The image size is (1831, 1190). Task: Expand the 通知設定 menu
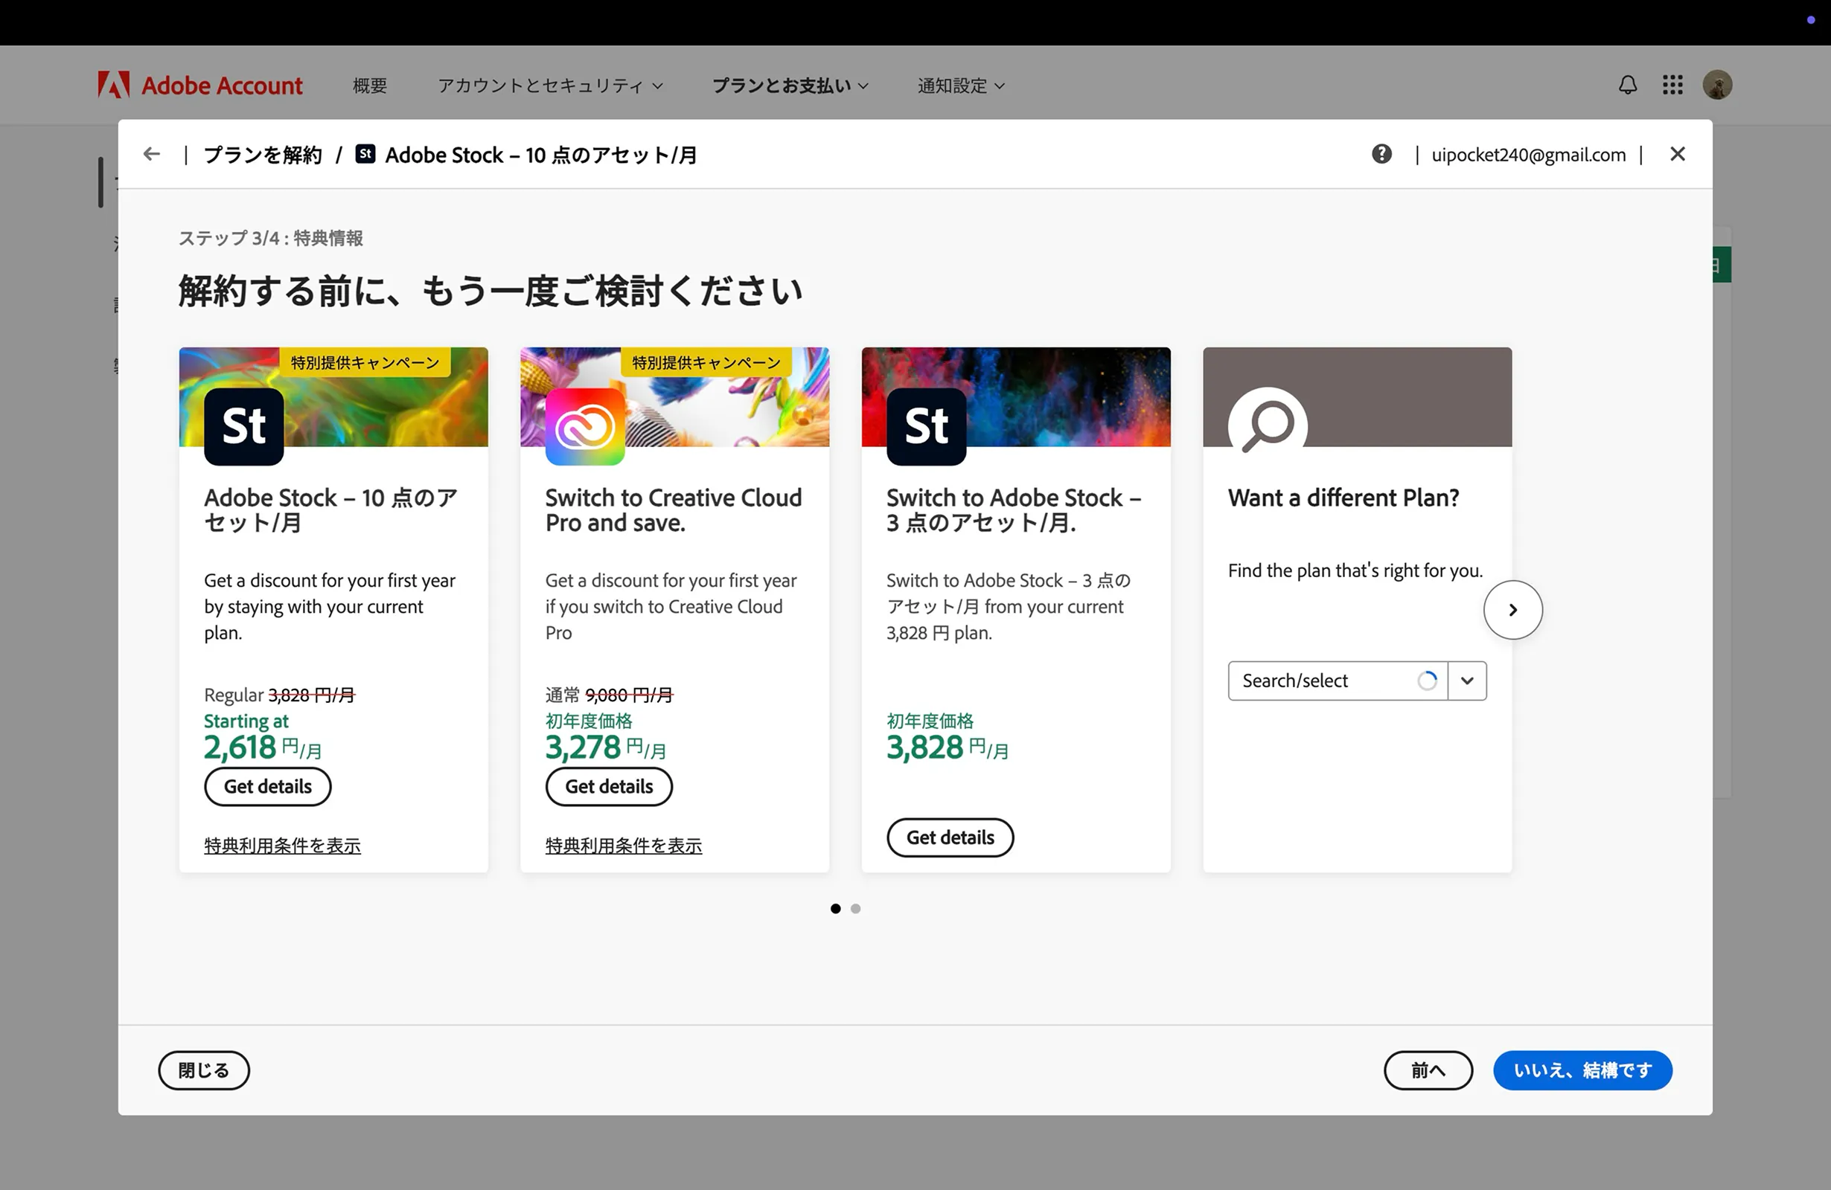[961, 86]
